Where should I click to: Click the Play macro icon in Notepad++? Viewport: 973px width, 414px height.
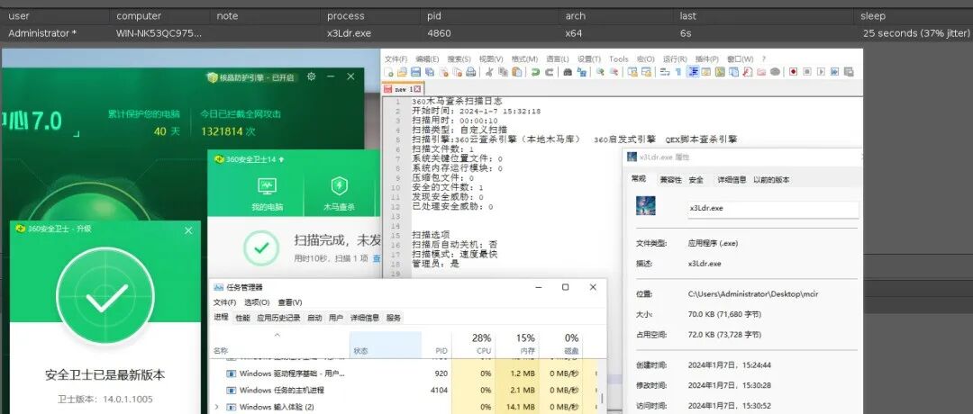tap(821, 72)
